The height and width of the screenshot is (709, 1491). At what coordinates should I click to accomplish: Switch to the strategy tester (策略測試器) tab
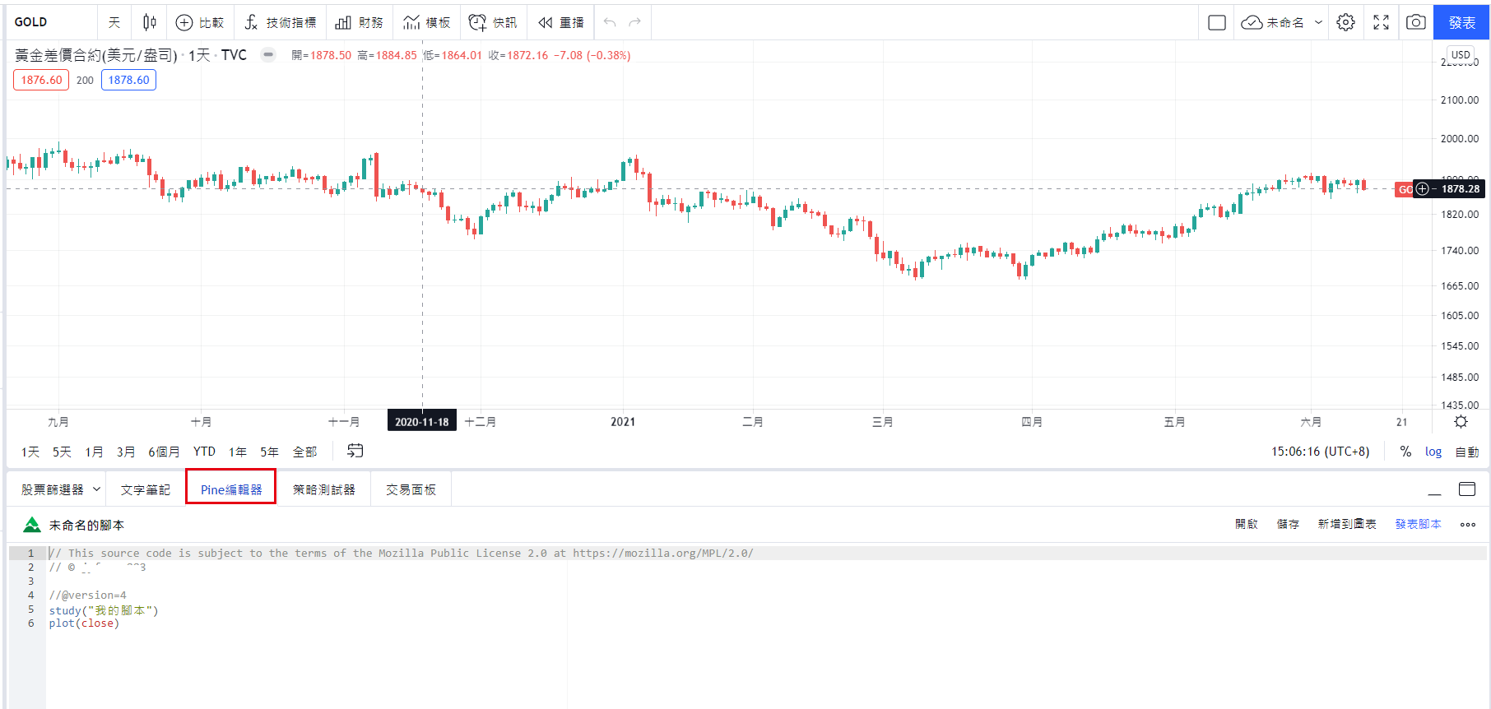323,489
